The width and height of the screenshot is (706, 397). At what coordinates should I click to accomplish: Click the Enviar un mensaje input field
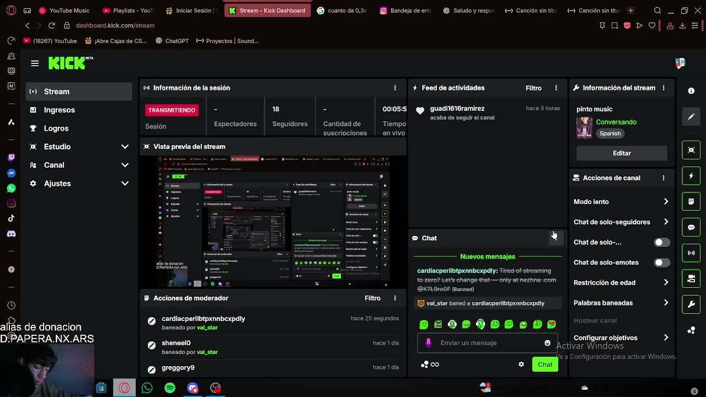[x=487, y=343]
